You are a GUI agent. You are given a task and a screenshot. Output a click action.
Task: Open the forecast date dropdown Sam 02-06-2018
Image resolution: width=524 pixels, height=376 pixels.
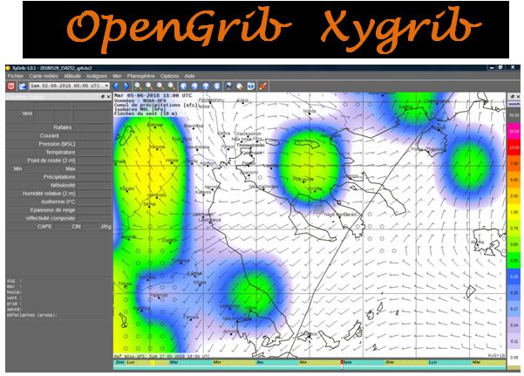[69, 85]
